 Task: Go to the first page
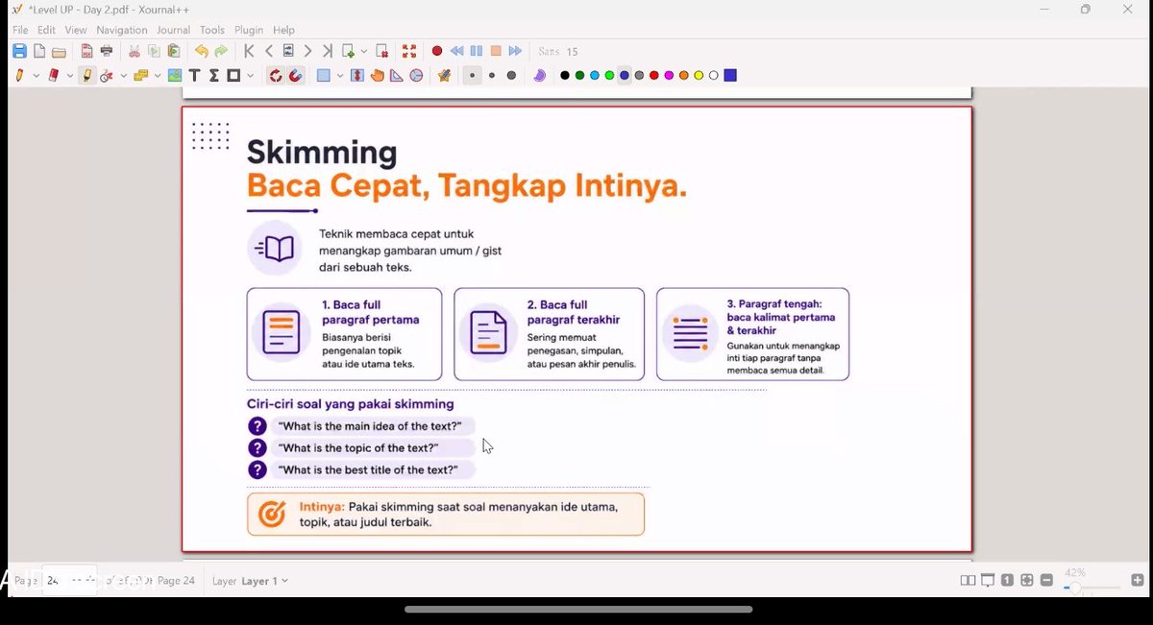click(x=249, y=51)
